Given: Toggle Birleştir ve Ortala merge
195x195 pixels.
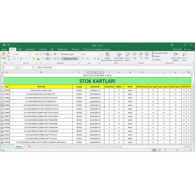Looking at the screenshot, I should pos(70,59).
